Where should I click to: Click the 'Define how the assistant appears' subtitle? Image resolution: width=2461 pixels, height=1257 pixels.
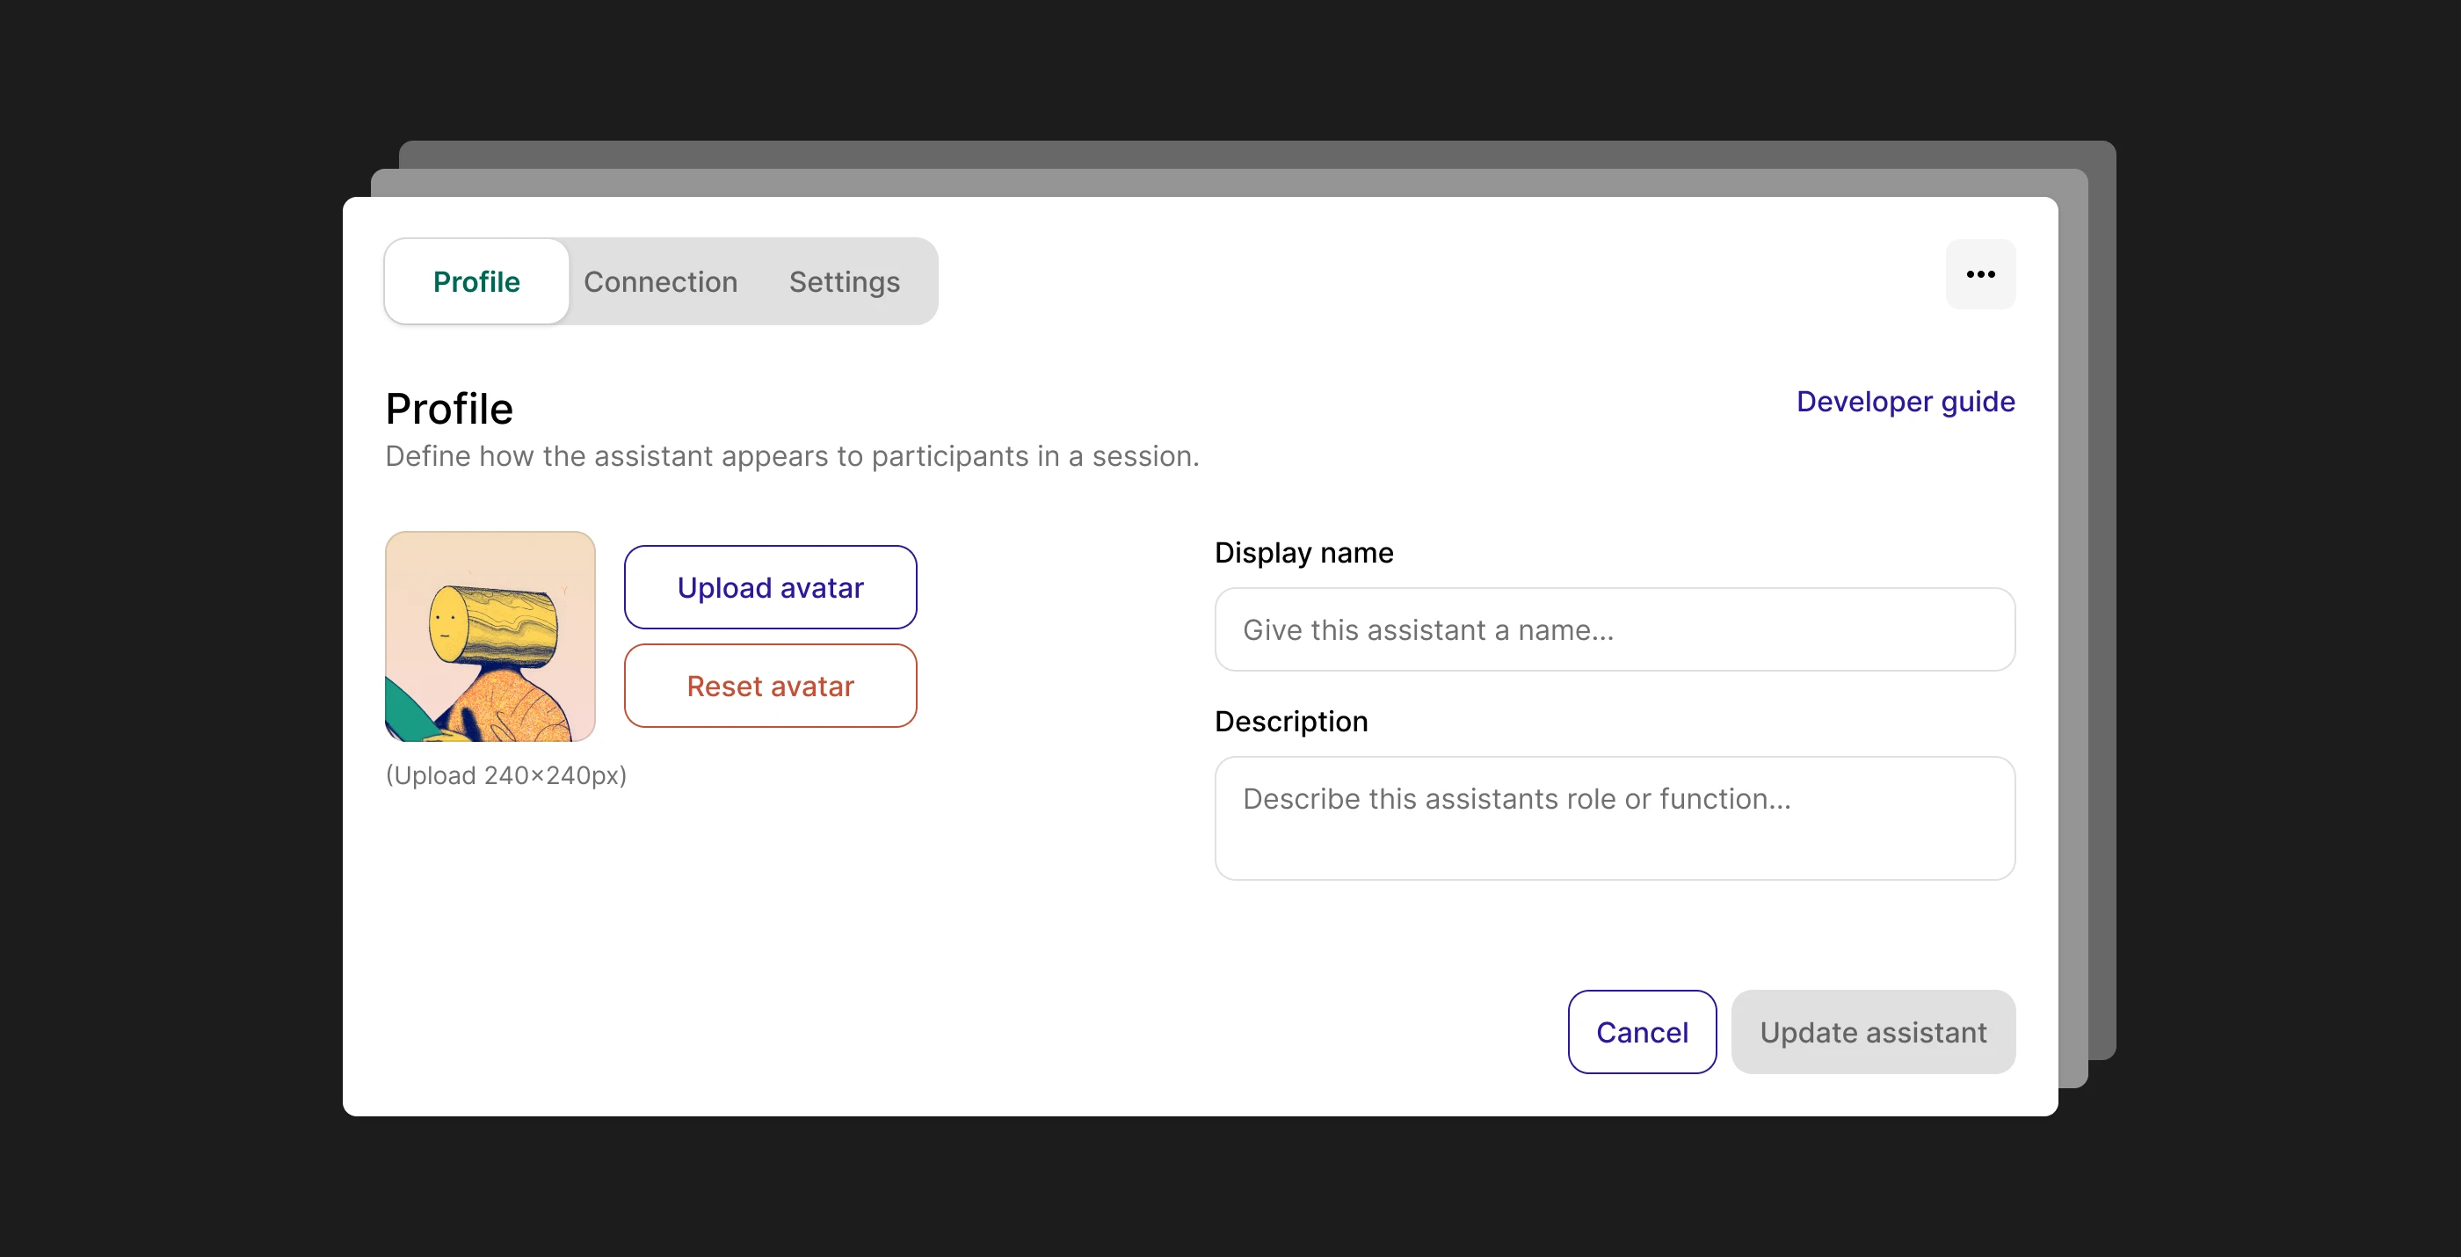pyautogui.click(x=791, y=456)
